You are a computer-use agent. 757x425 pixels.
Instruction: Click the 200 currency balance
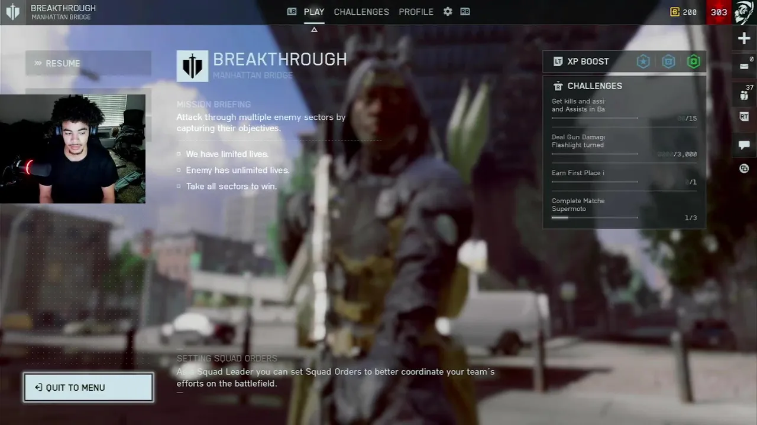[690, 12]
